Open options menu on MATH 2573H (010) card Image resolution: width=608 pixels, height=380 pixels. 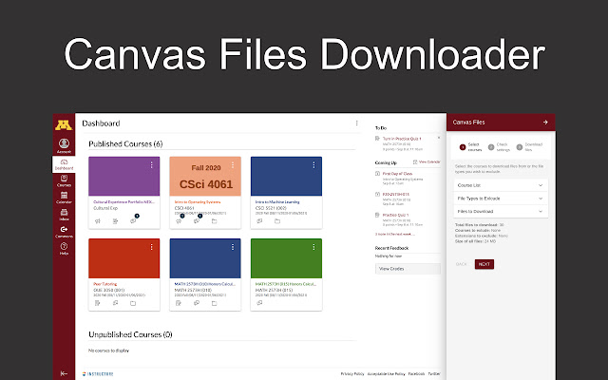233,247
